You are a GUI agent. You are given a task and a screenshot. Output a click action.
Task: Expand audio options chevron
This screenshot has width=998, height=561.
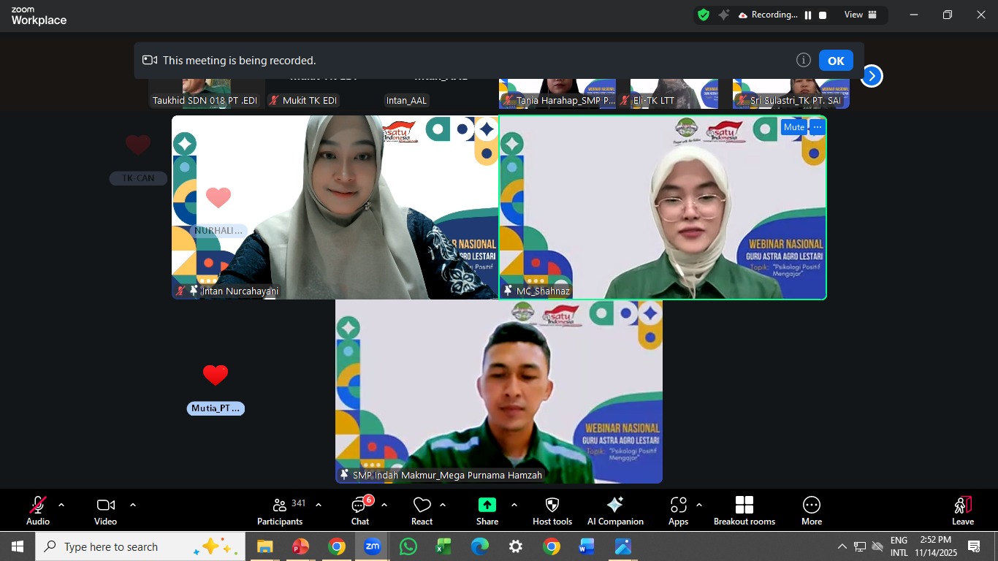coord(61,505)
